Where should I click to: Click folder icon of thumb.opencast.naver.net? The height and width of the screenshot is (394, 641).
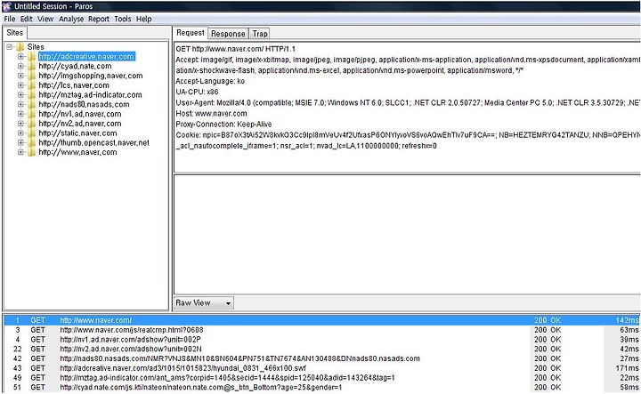[31, 142]
